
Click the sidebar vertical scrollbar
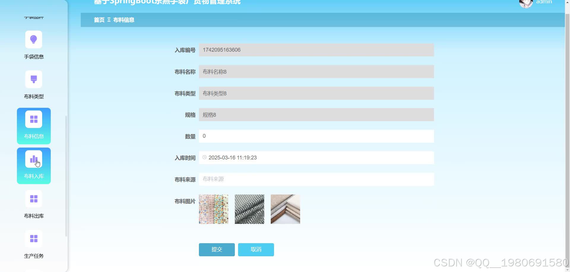[66, 176]
